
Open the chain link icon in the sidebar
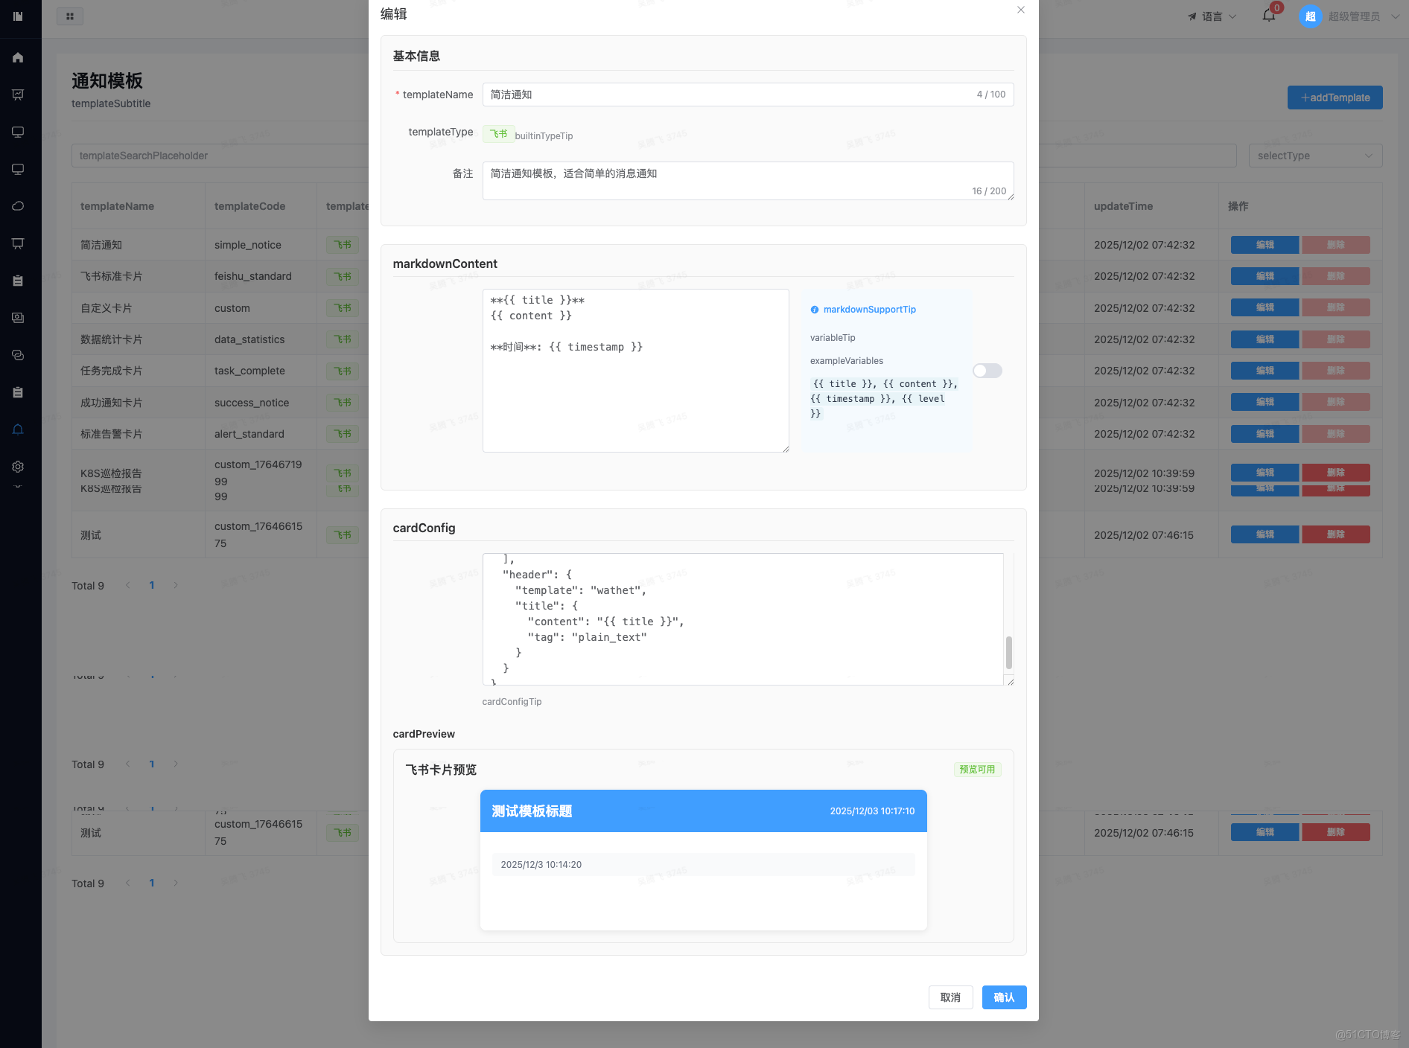tap(18, 355)
